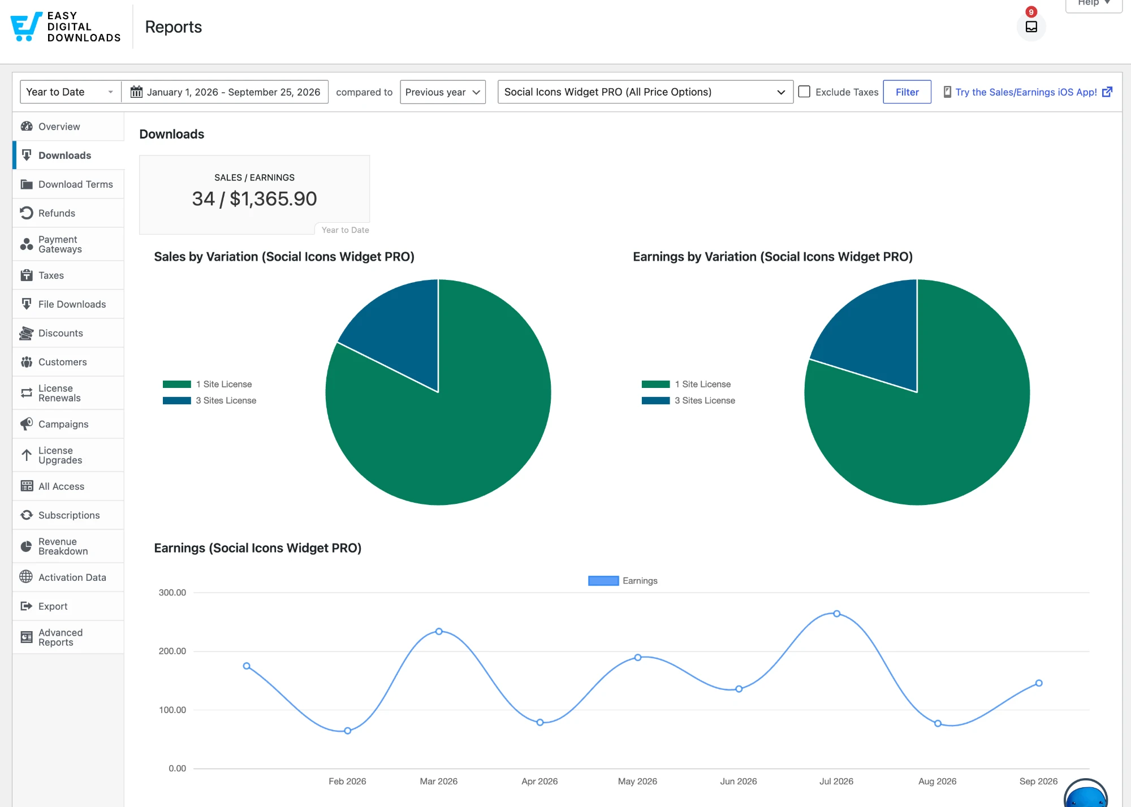1131x807 pixels.
Task: Open the Subscriptions tab
Action: pos(68,515)
